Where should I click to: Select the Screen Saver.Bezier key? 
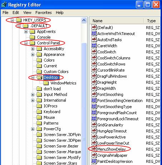61,146
